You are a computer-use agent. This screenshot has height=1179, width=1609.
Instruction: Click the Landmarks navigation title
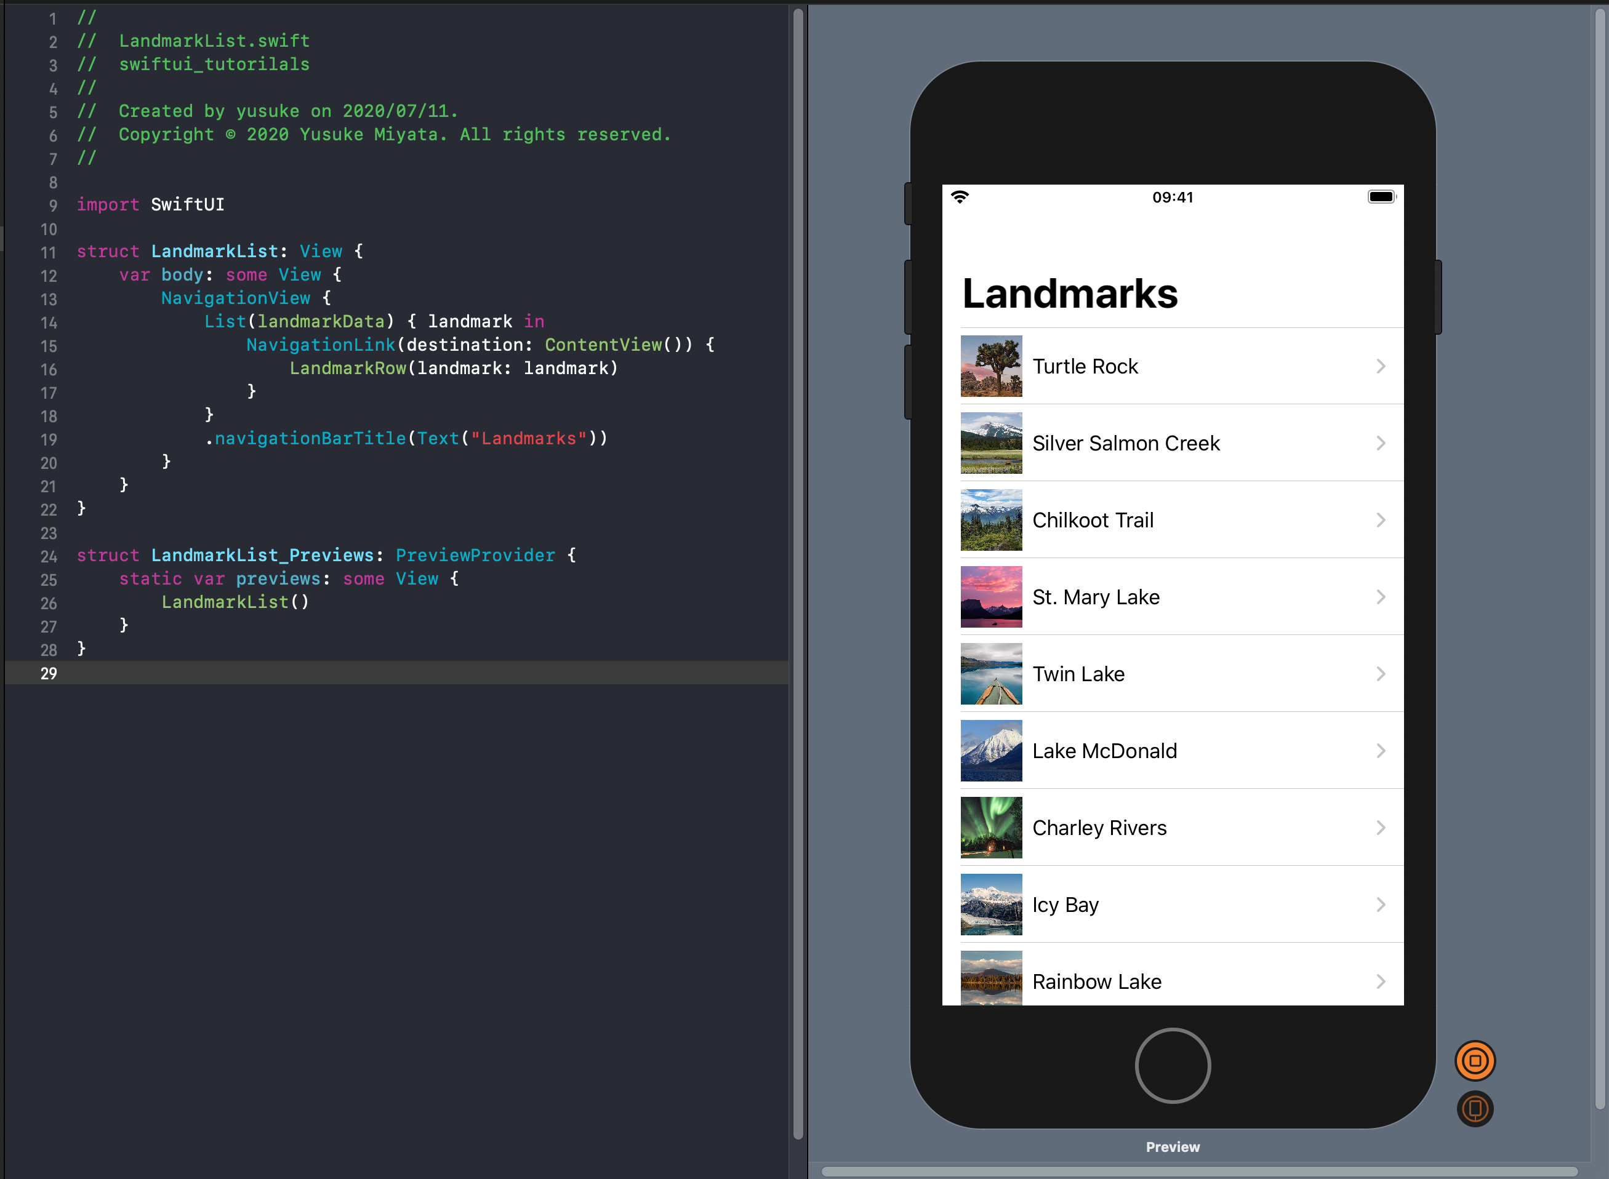pos(1069,294)
